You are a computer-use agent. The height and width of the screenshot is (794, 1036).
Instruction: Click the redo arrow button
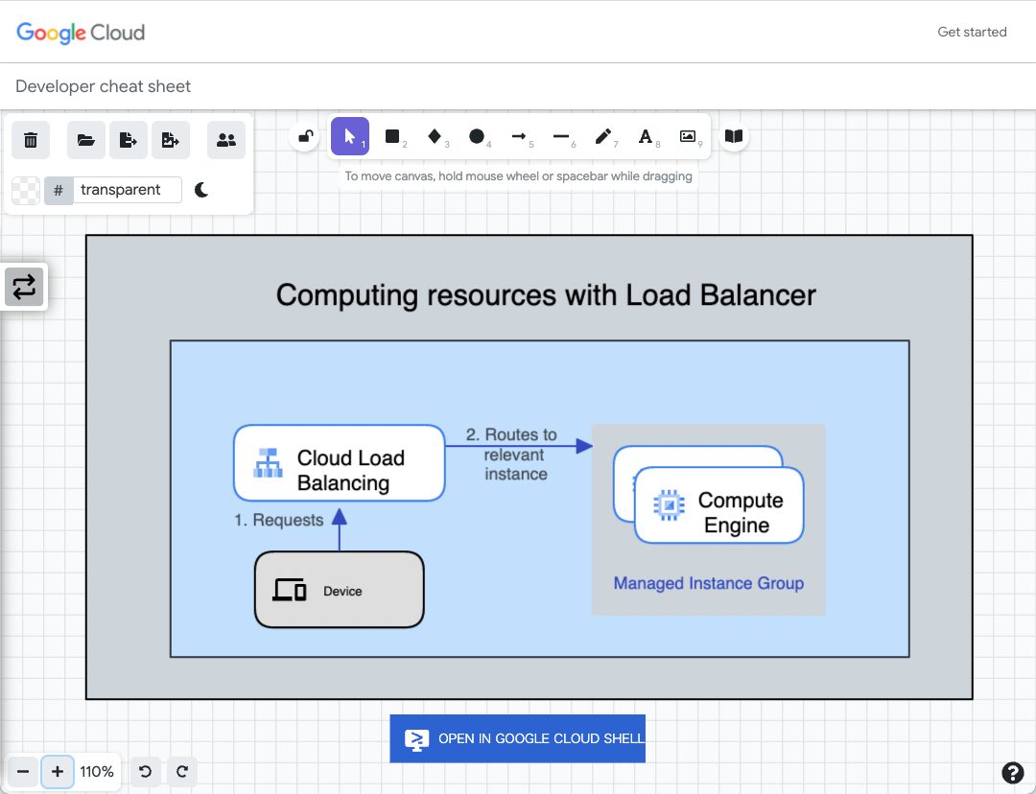coord(182,772)
